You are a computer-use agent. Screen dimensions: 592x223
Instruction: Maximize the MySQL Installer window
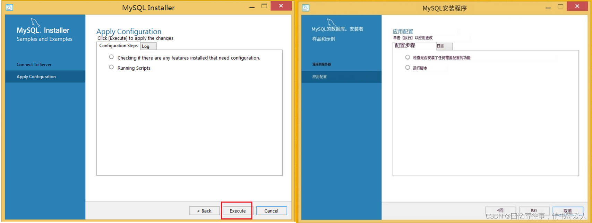pyautogui.click(x=264, y=6)
